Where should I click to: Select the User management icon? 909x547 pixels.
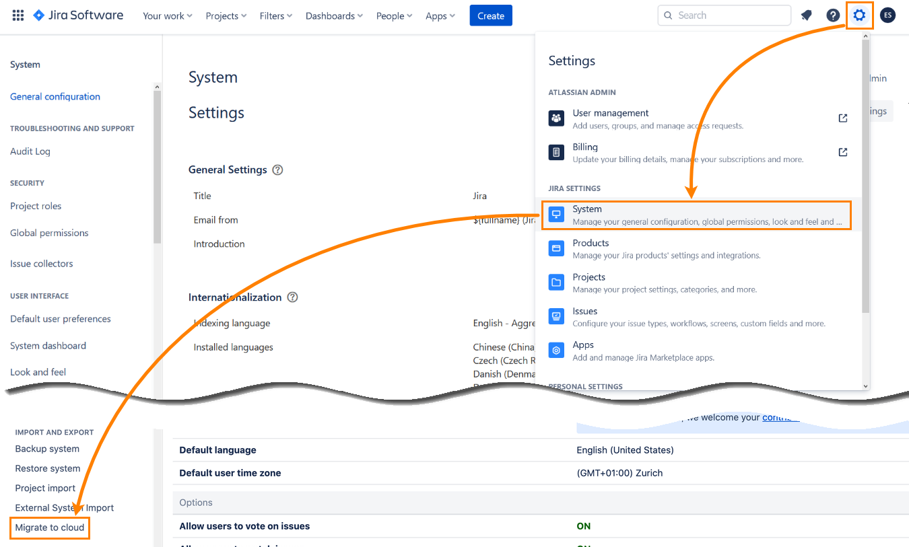(556, 118)
